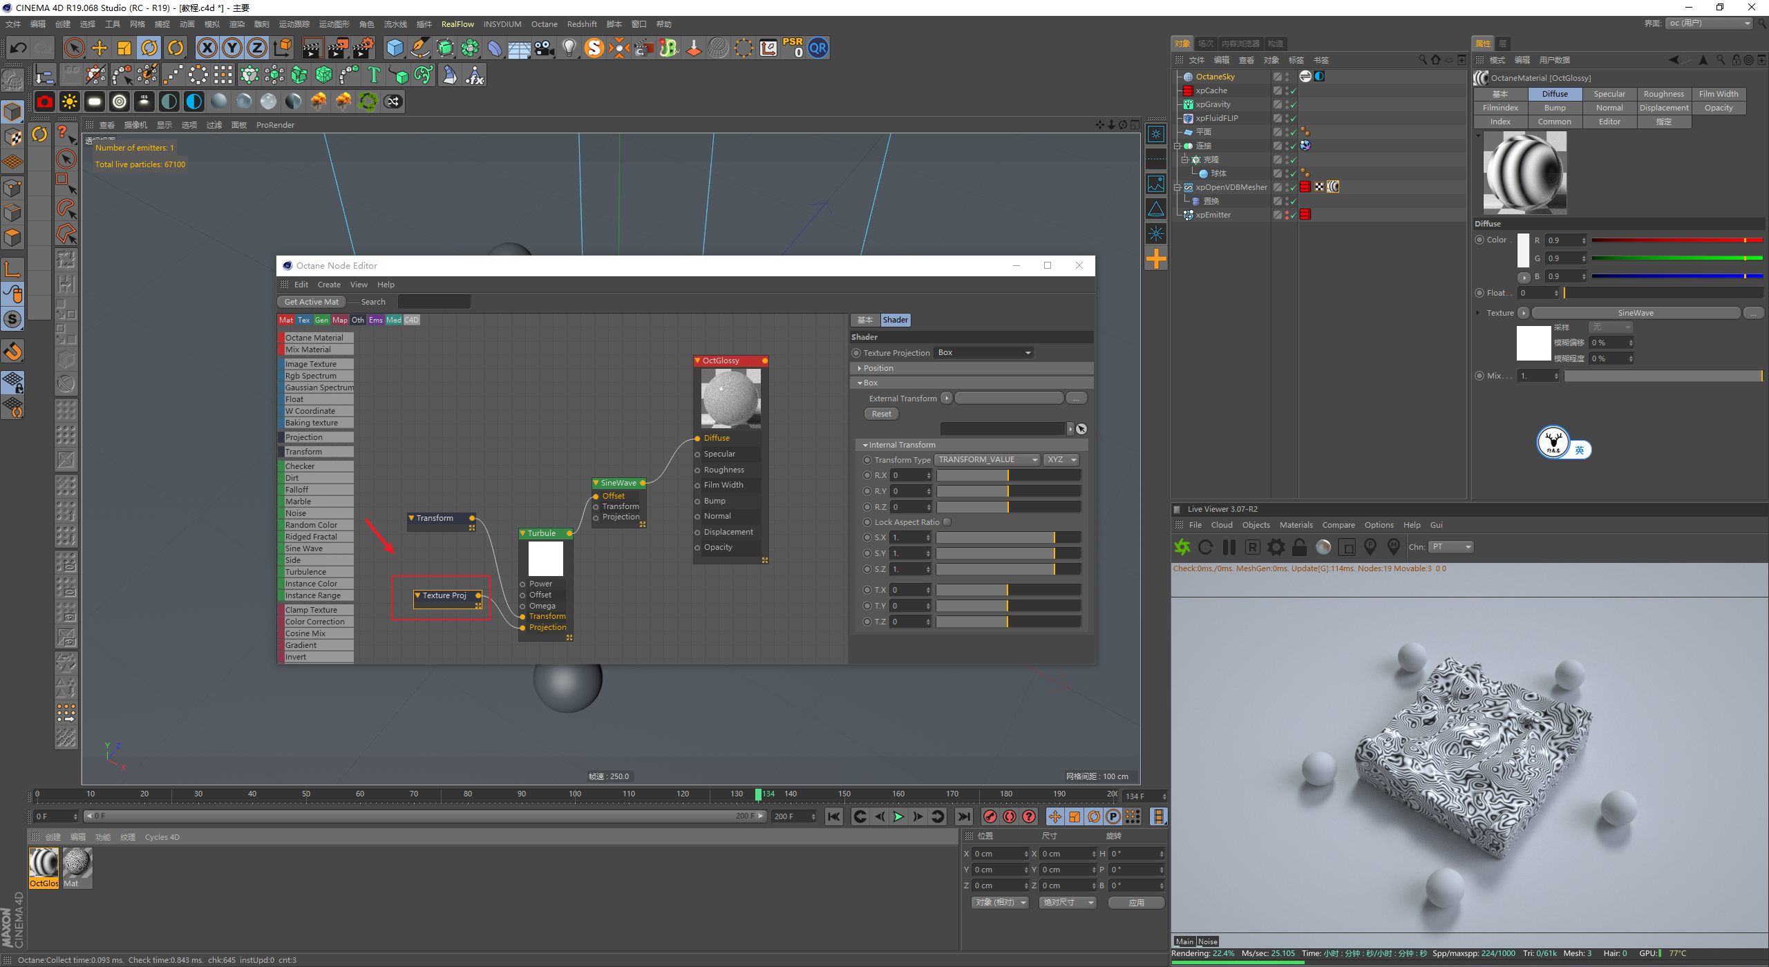This screenshot has width=1769, height=967.
Task: Open the Octane menu in menu bar
Action: (544, 24)
